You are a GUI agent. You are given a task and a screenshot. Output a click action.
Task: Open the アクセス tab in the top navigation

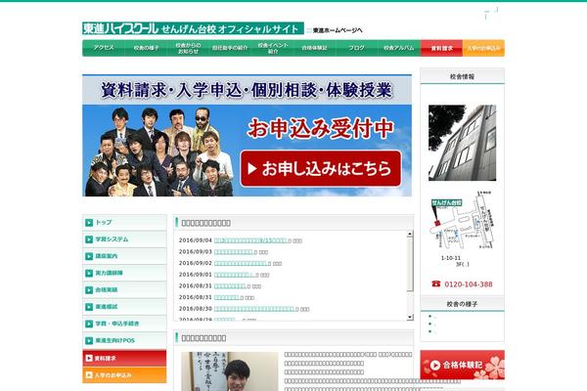(104, 48)
